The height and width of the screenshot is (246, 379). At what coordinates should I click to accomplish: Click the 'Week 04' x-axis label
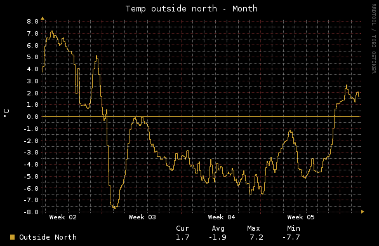tap(222, 217)
